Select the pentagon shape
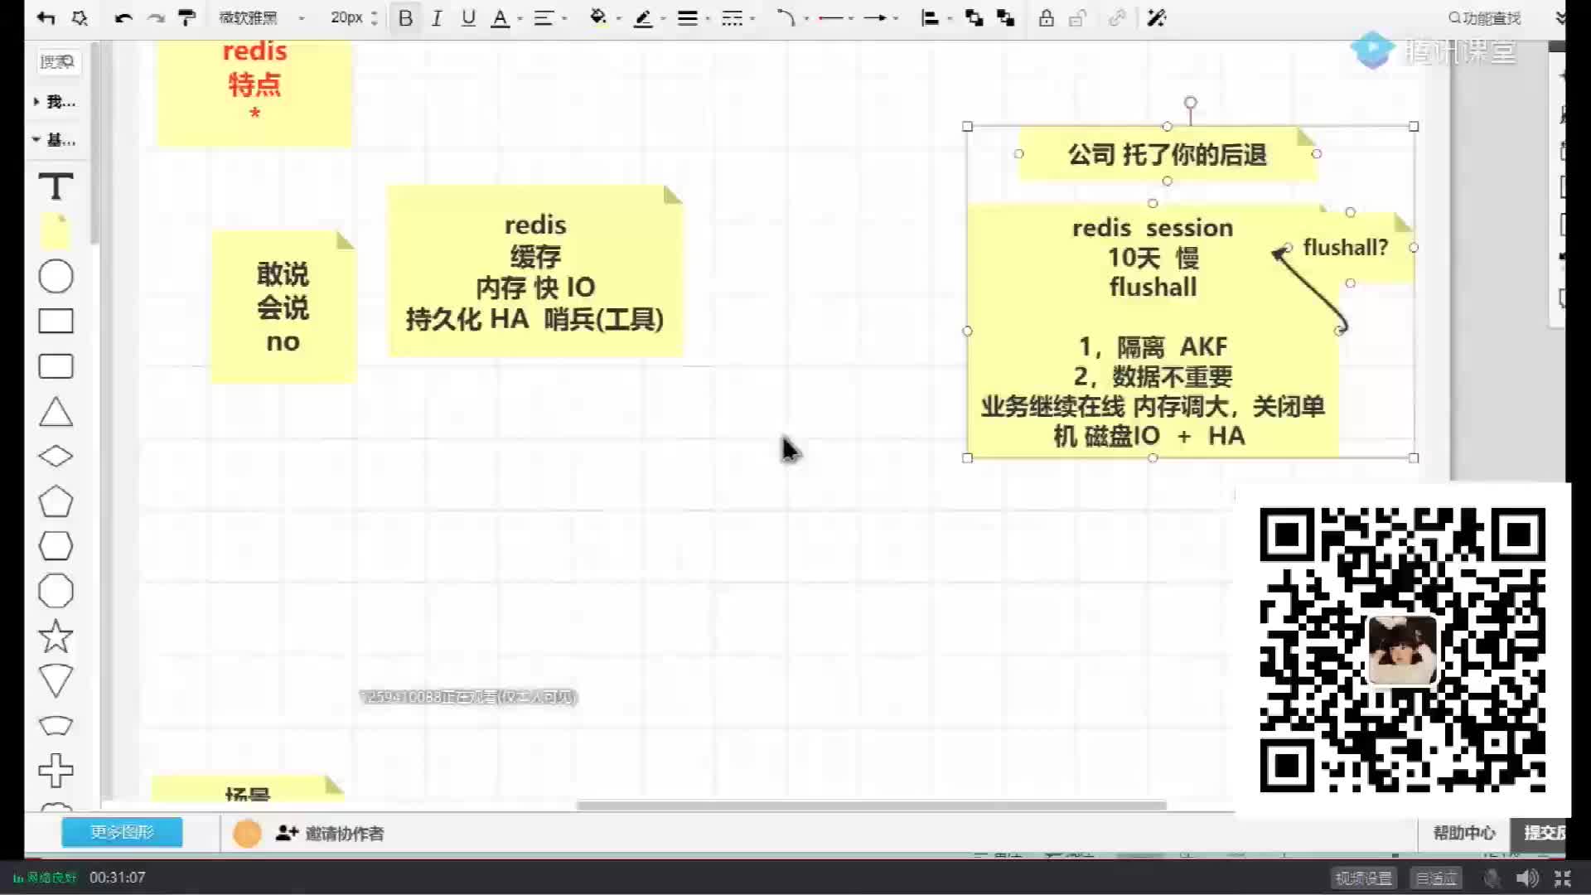This screenshot has width=1591, height=895. 56,501
